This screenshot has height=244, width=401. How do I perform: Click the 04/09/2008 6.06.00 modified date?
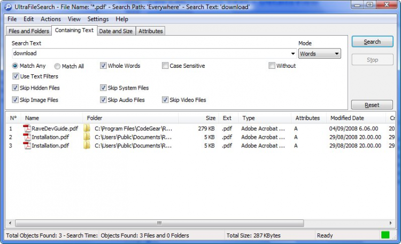coord(354,129)
